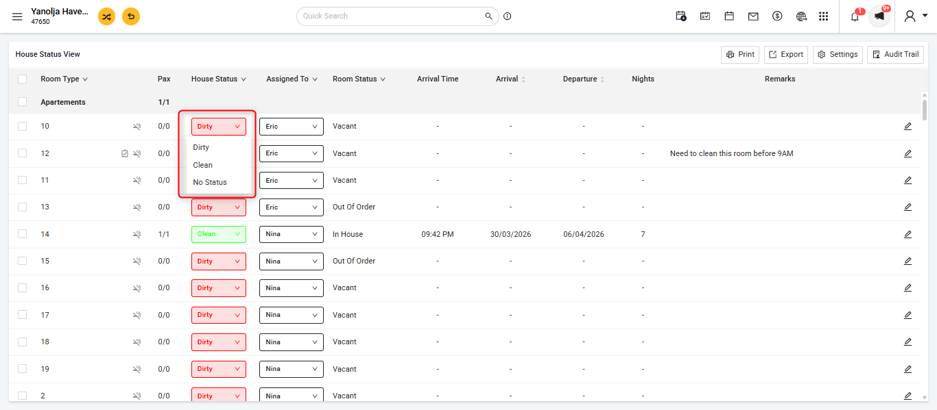This screenshot has height=410, width=937.
Task: Open the plain calendar icon
Action: [x=729, y=16]
